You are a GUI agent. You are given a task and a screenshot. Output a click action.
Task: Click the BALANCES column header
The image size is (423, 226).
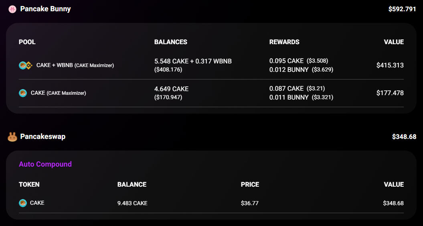click(x=171, y=42)
